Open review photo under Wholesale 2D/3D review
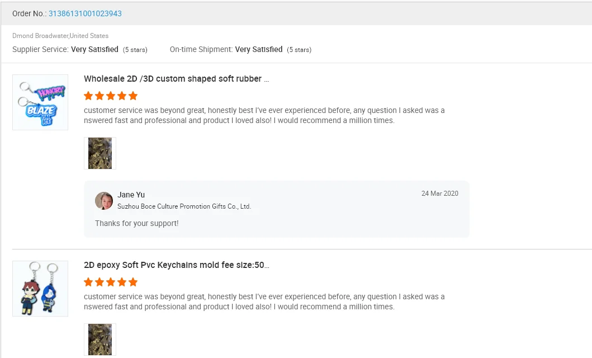The width and height of the screenshot is (592, 358). click(x=100, y=153)
